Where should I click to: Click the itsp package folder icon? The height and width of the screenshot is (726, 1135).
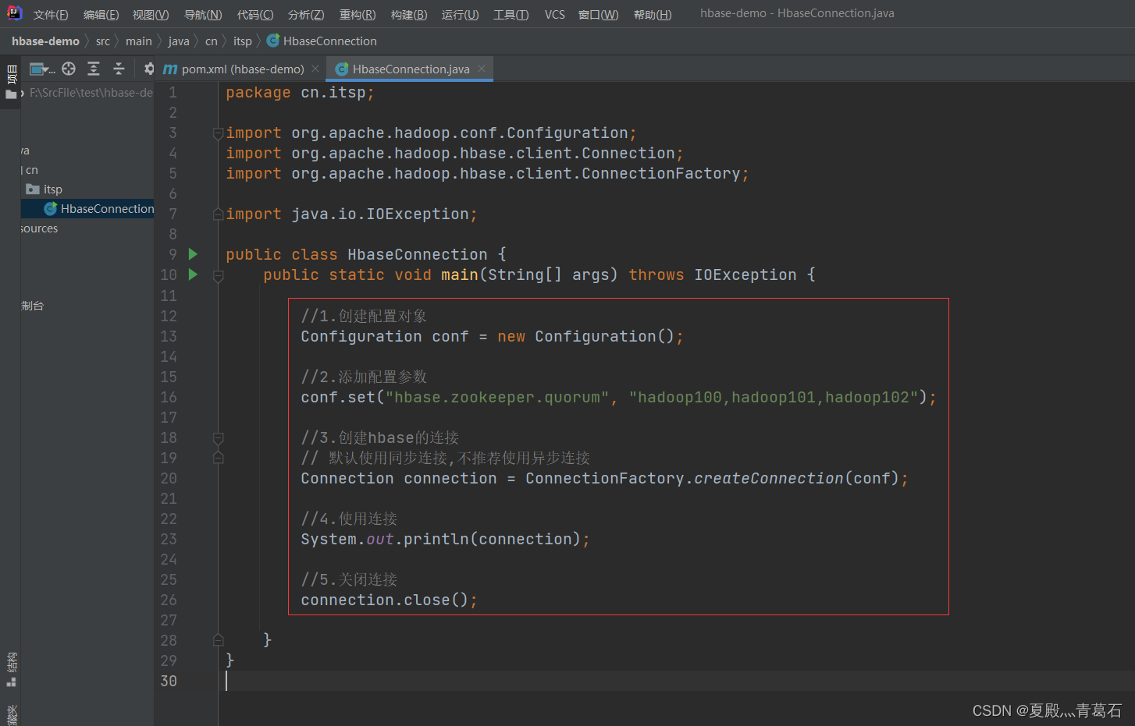33,189
